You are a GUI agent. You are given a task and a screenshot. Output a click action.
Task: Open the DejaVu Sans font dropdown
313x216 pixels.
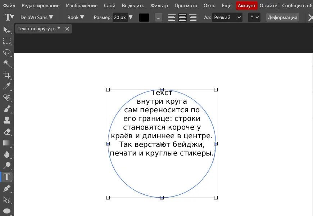37,17
